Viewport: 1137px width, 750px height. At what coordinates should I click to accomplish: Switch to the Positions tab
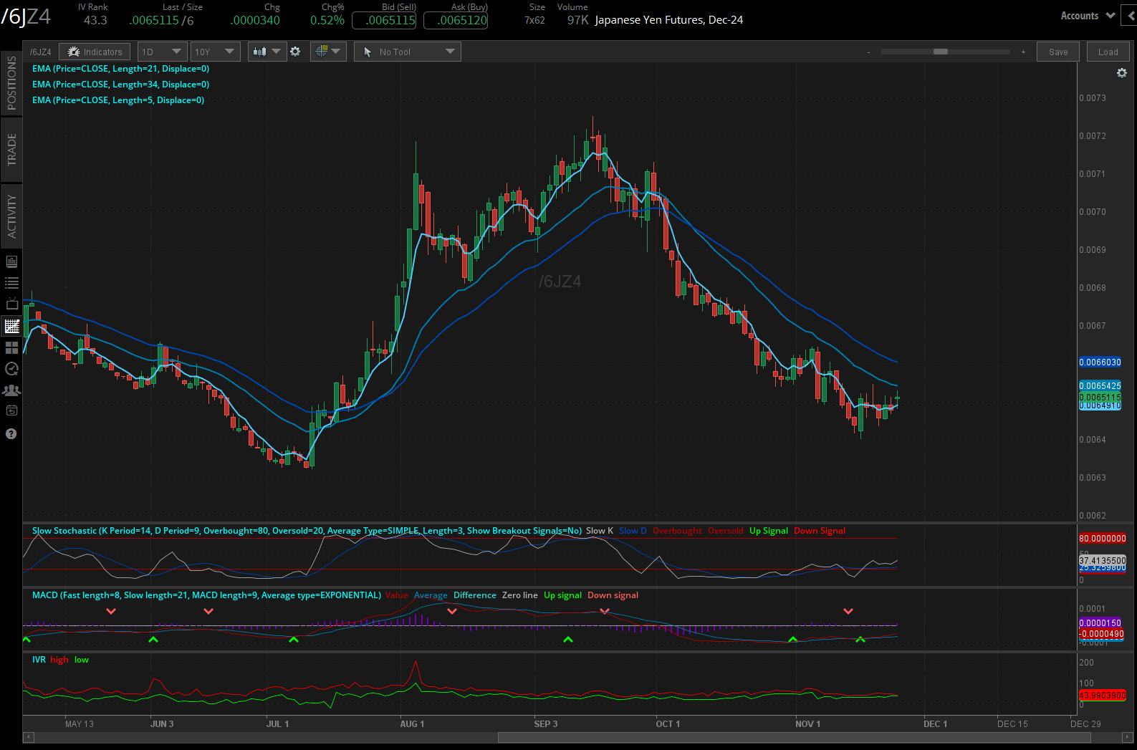coord(11,83)
